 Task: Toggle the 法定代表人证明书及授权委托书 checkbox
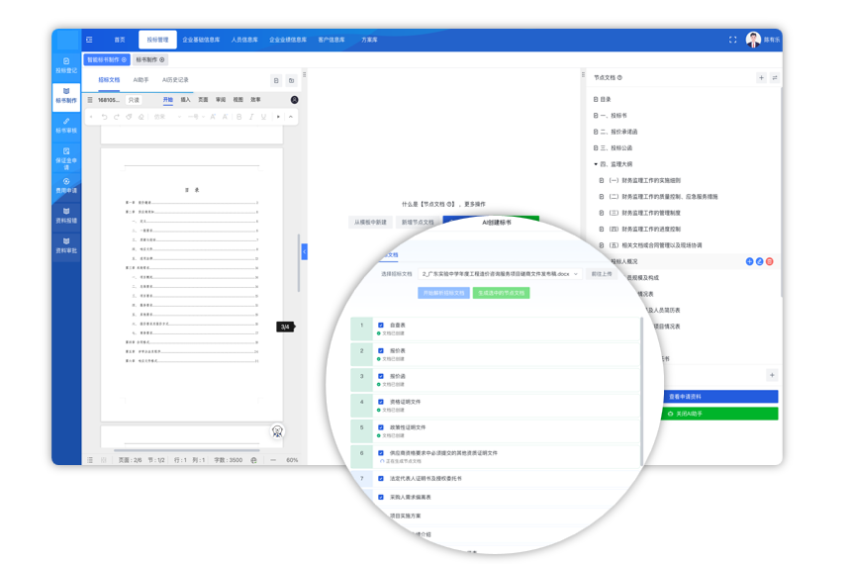point(380,478)
